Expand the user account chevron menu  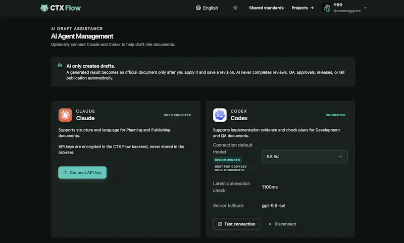click(365, 8)
